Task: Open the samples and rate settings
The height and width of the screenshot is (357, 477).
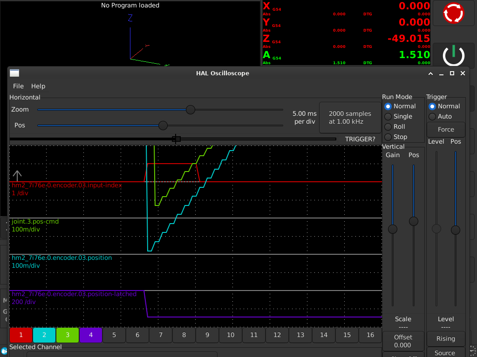Action: pos(350,118)
